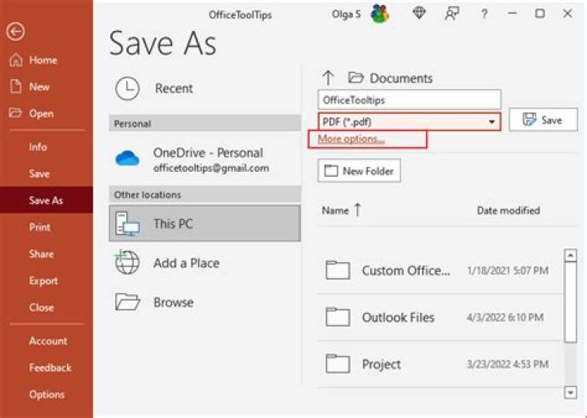Open the Outlook Files folder
The height and width of the screenshot is (418, 587).
pyautogui.click(x=440, y=317)
